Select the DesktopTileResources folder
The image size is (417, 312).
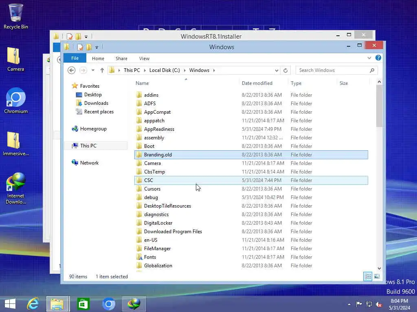[251, 206]
